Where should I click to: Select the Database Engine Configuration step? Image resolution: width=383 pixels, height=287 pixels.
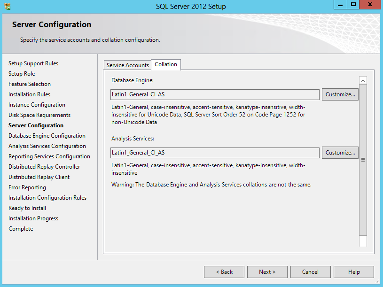tap(47, 136)
